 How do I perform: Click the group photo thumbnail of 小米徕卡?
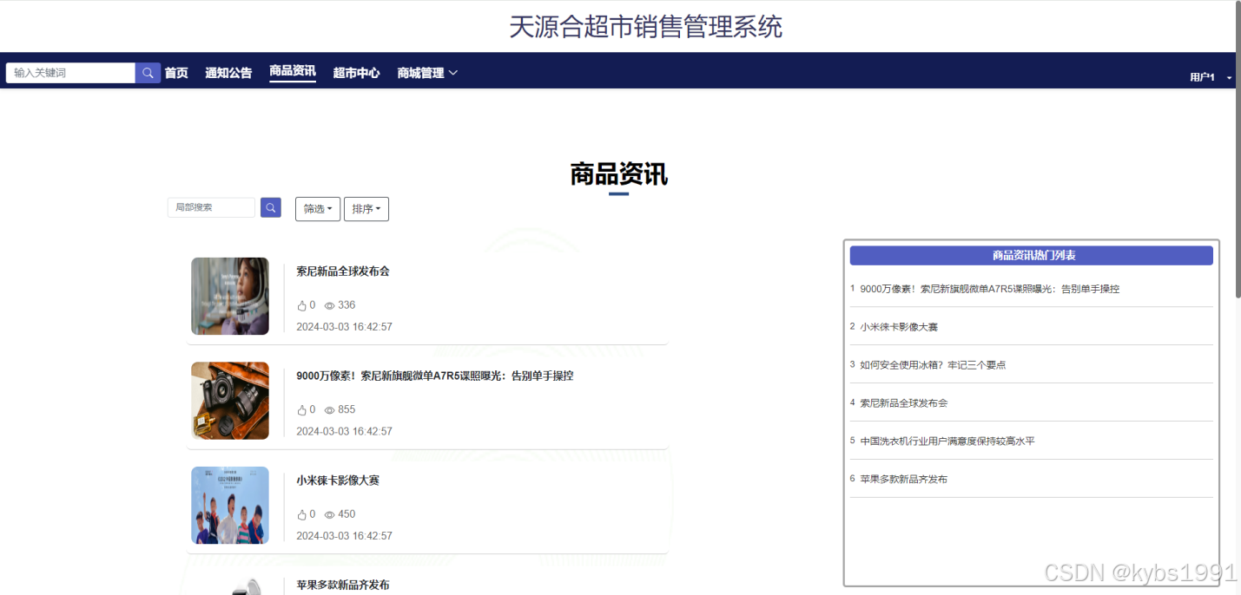coord(230,505)
